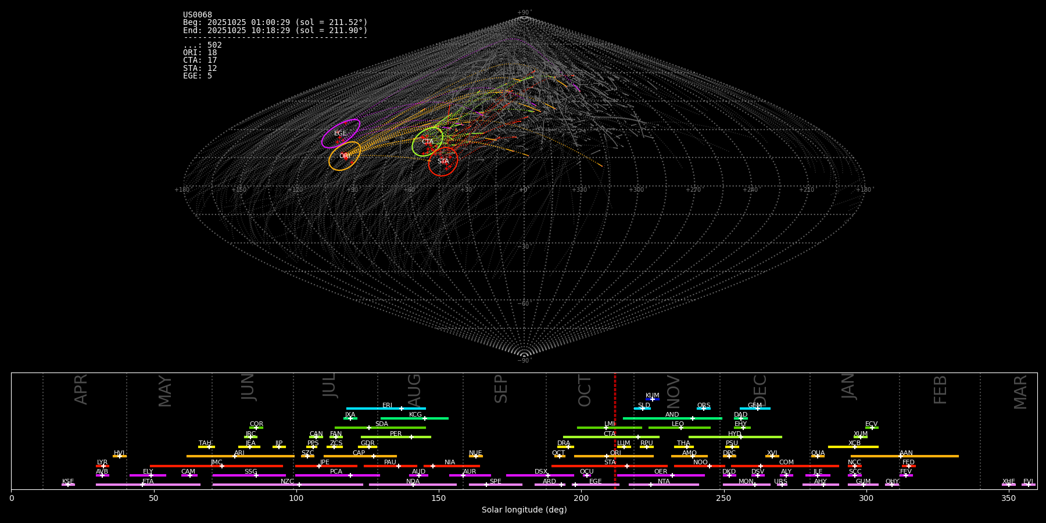Click the red dashed current solar longitude marker

(x=615, y=431)
